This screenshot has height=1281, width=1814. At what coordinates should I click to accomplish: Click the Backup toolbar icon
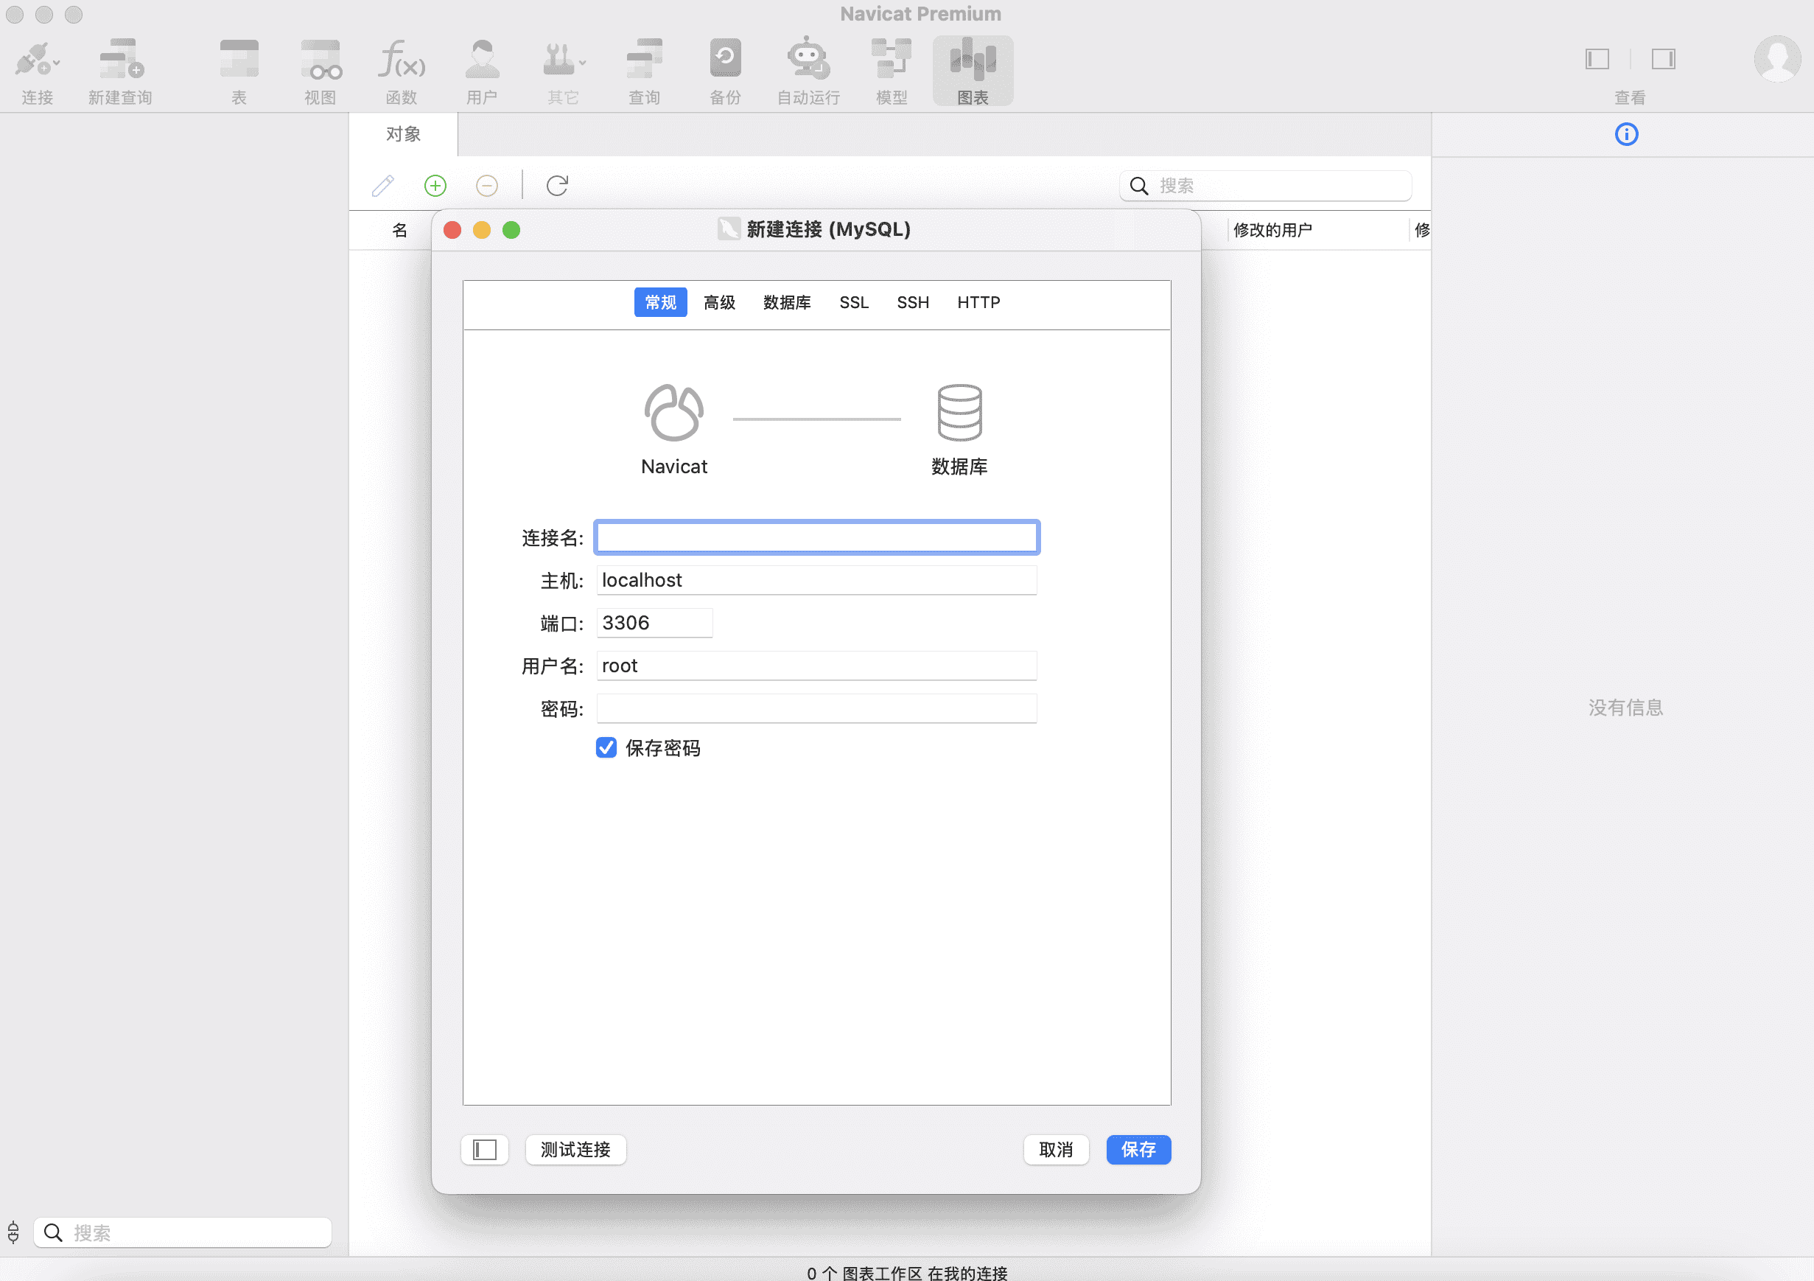724,59
